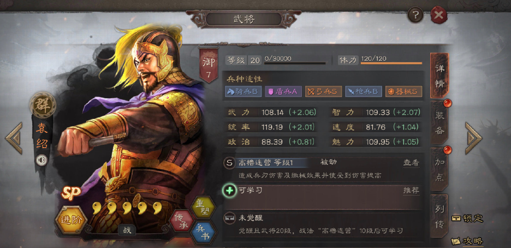511x248 pixels.
Task: Go to next general with right arrow
Action: point(473,138)
